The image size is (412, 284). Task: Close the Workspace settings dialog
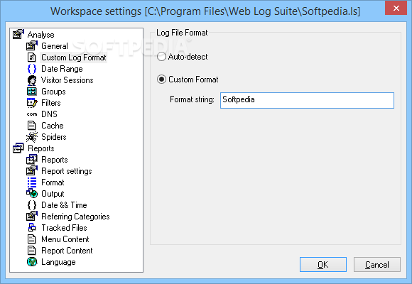tap(396, 8)
